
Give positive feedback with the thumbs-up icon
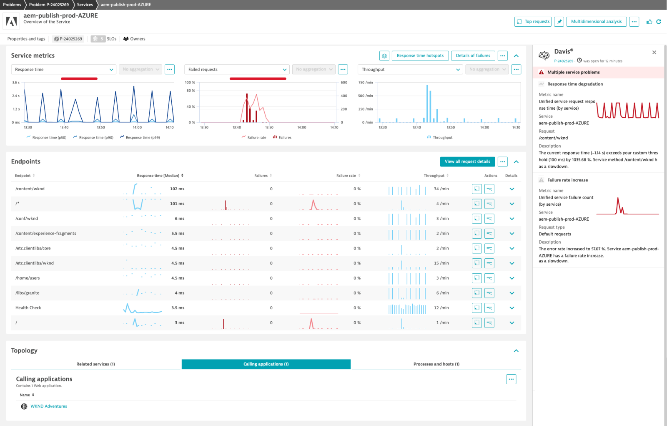[649, 21]
